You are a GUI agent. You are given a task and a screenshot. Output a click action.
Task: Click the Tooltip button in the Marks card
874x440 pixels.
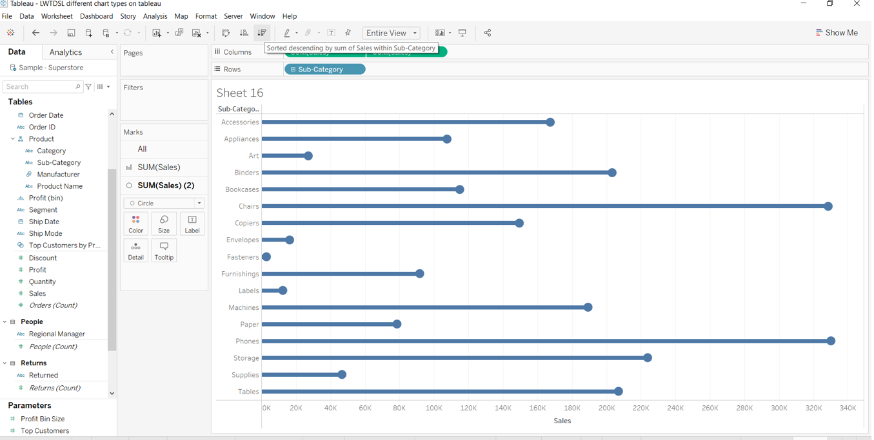[164, 250]
